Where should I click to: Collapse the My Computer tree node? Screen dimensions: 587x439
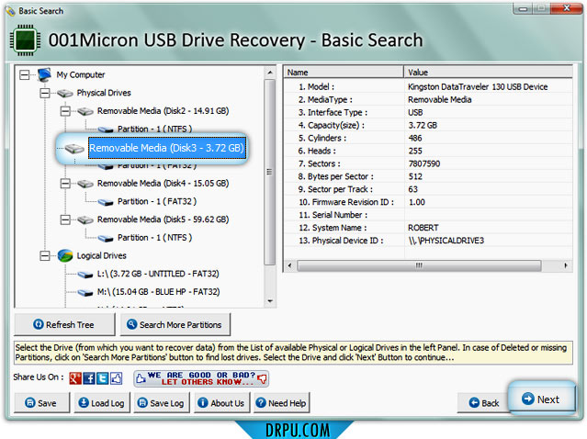pos(24,75)
